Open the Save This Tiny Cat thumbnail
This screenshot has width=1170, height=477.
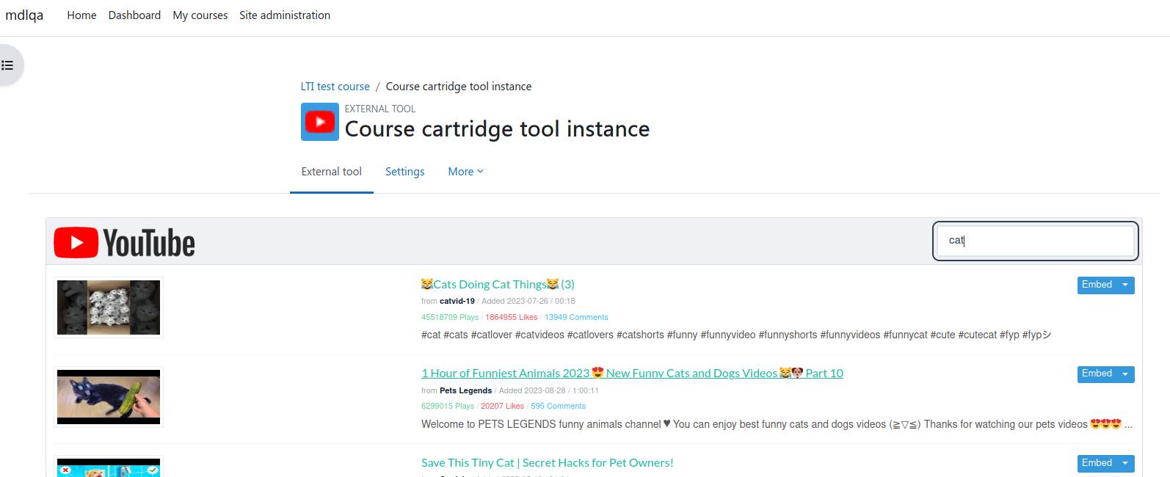(x=109, y=467)
